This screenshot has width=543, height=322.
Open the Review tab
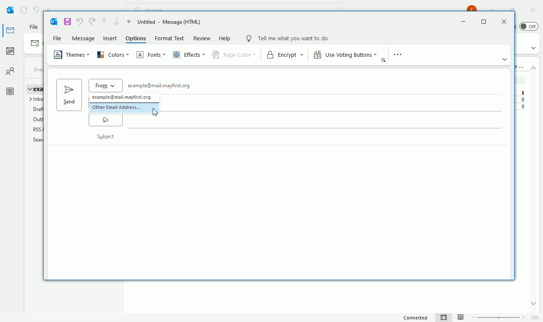202,38
